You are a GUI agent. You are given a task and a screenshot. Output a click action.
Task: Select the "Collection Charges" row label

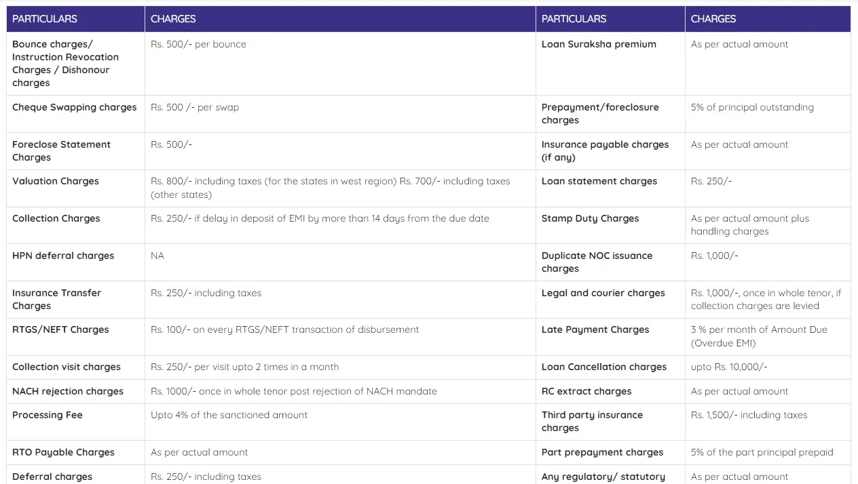(56, 218)
